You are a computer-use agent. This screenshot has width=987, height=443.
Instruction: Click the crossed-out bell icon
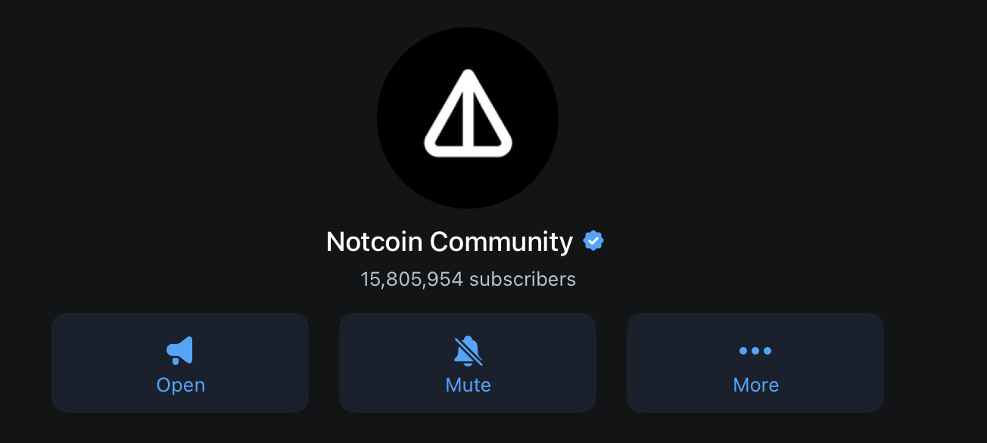tap(468, 351)
